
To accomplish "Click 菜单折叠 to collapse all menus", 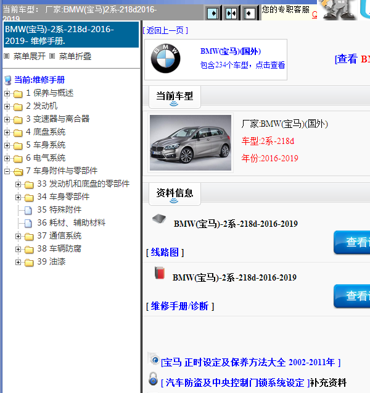I will click(75, 56).
